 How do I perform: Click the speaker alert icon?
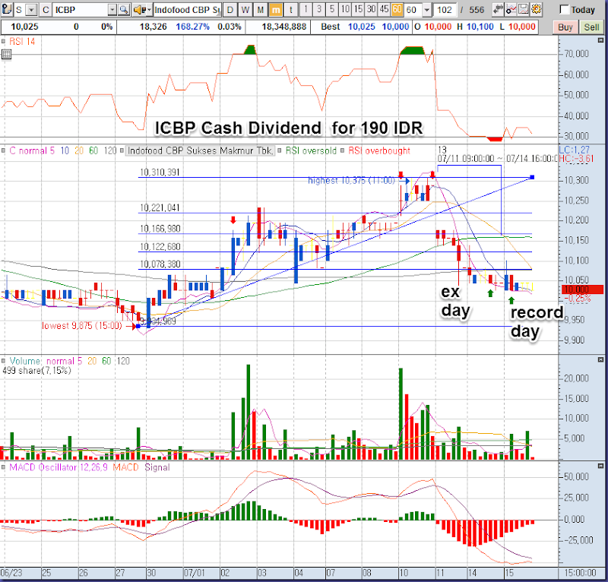139,9
